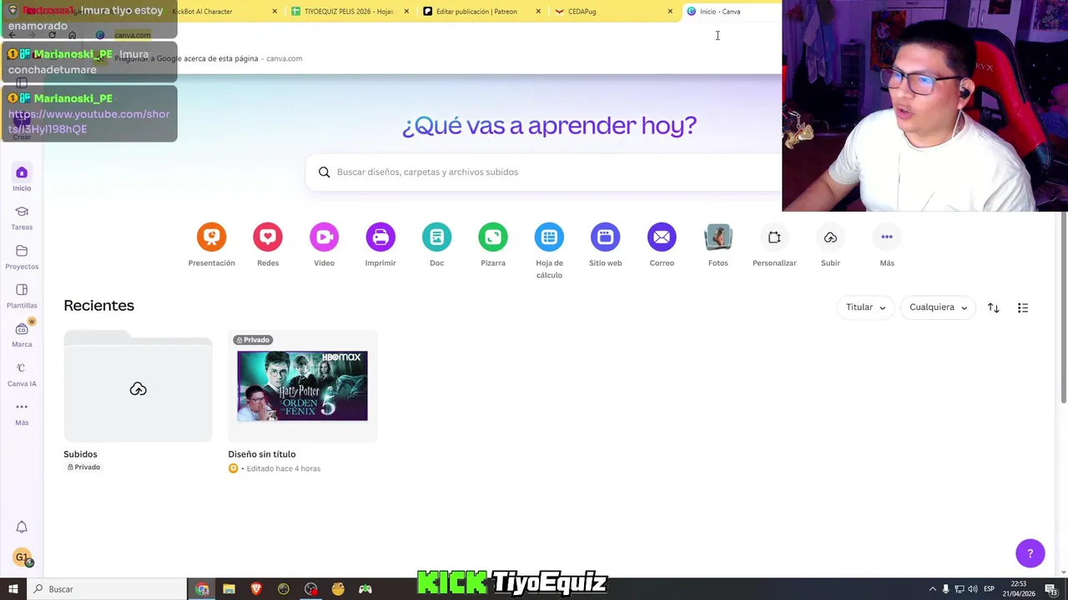Click the taskbar clock showing 22:53
This screenshot has width=1068, height=600.
click(x=1019, y=589)
